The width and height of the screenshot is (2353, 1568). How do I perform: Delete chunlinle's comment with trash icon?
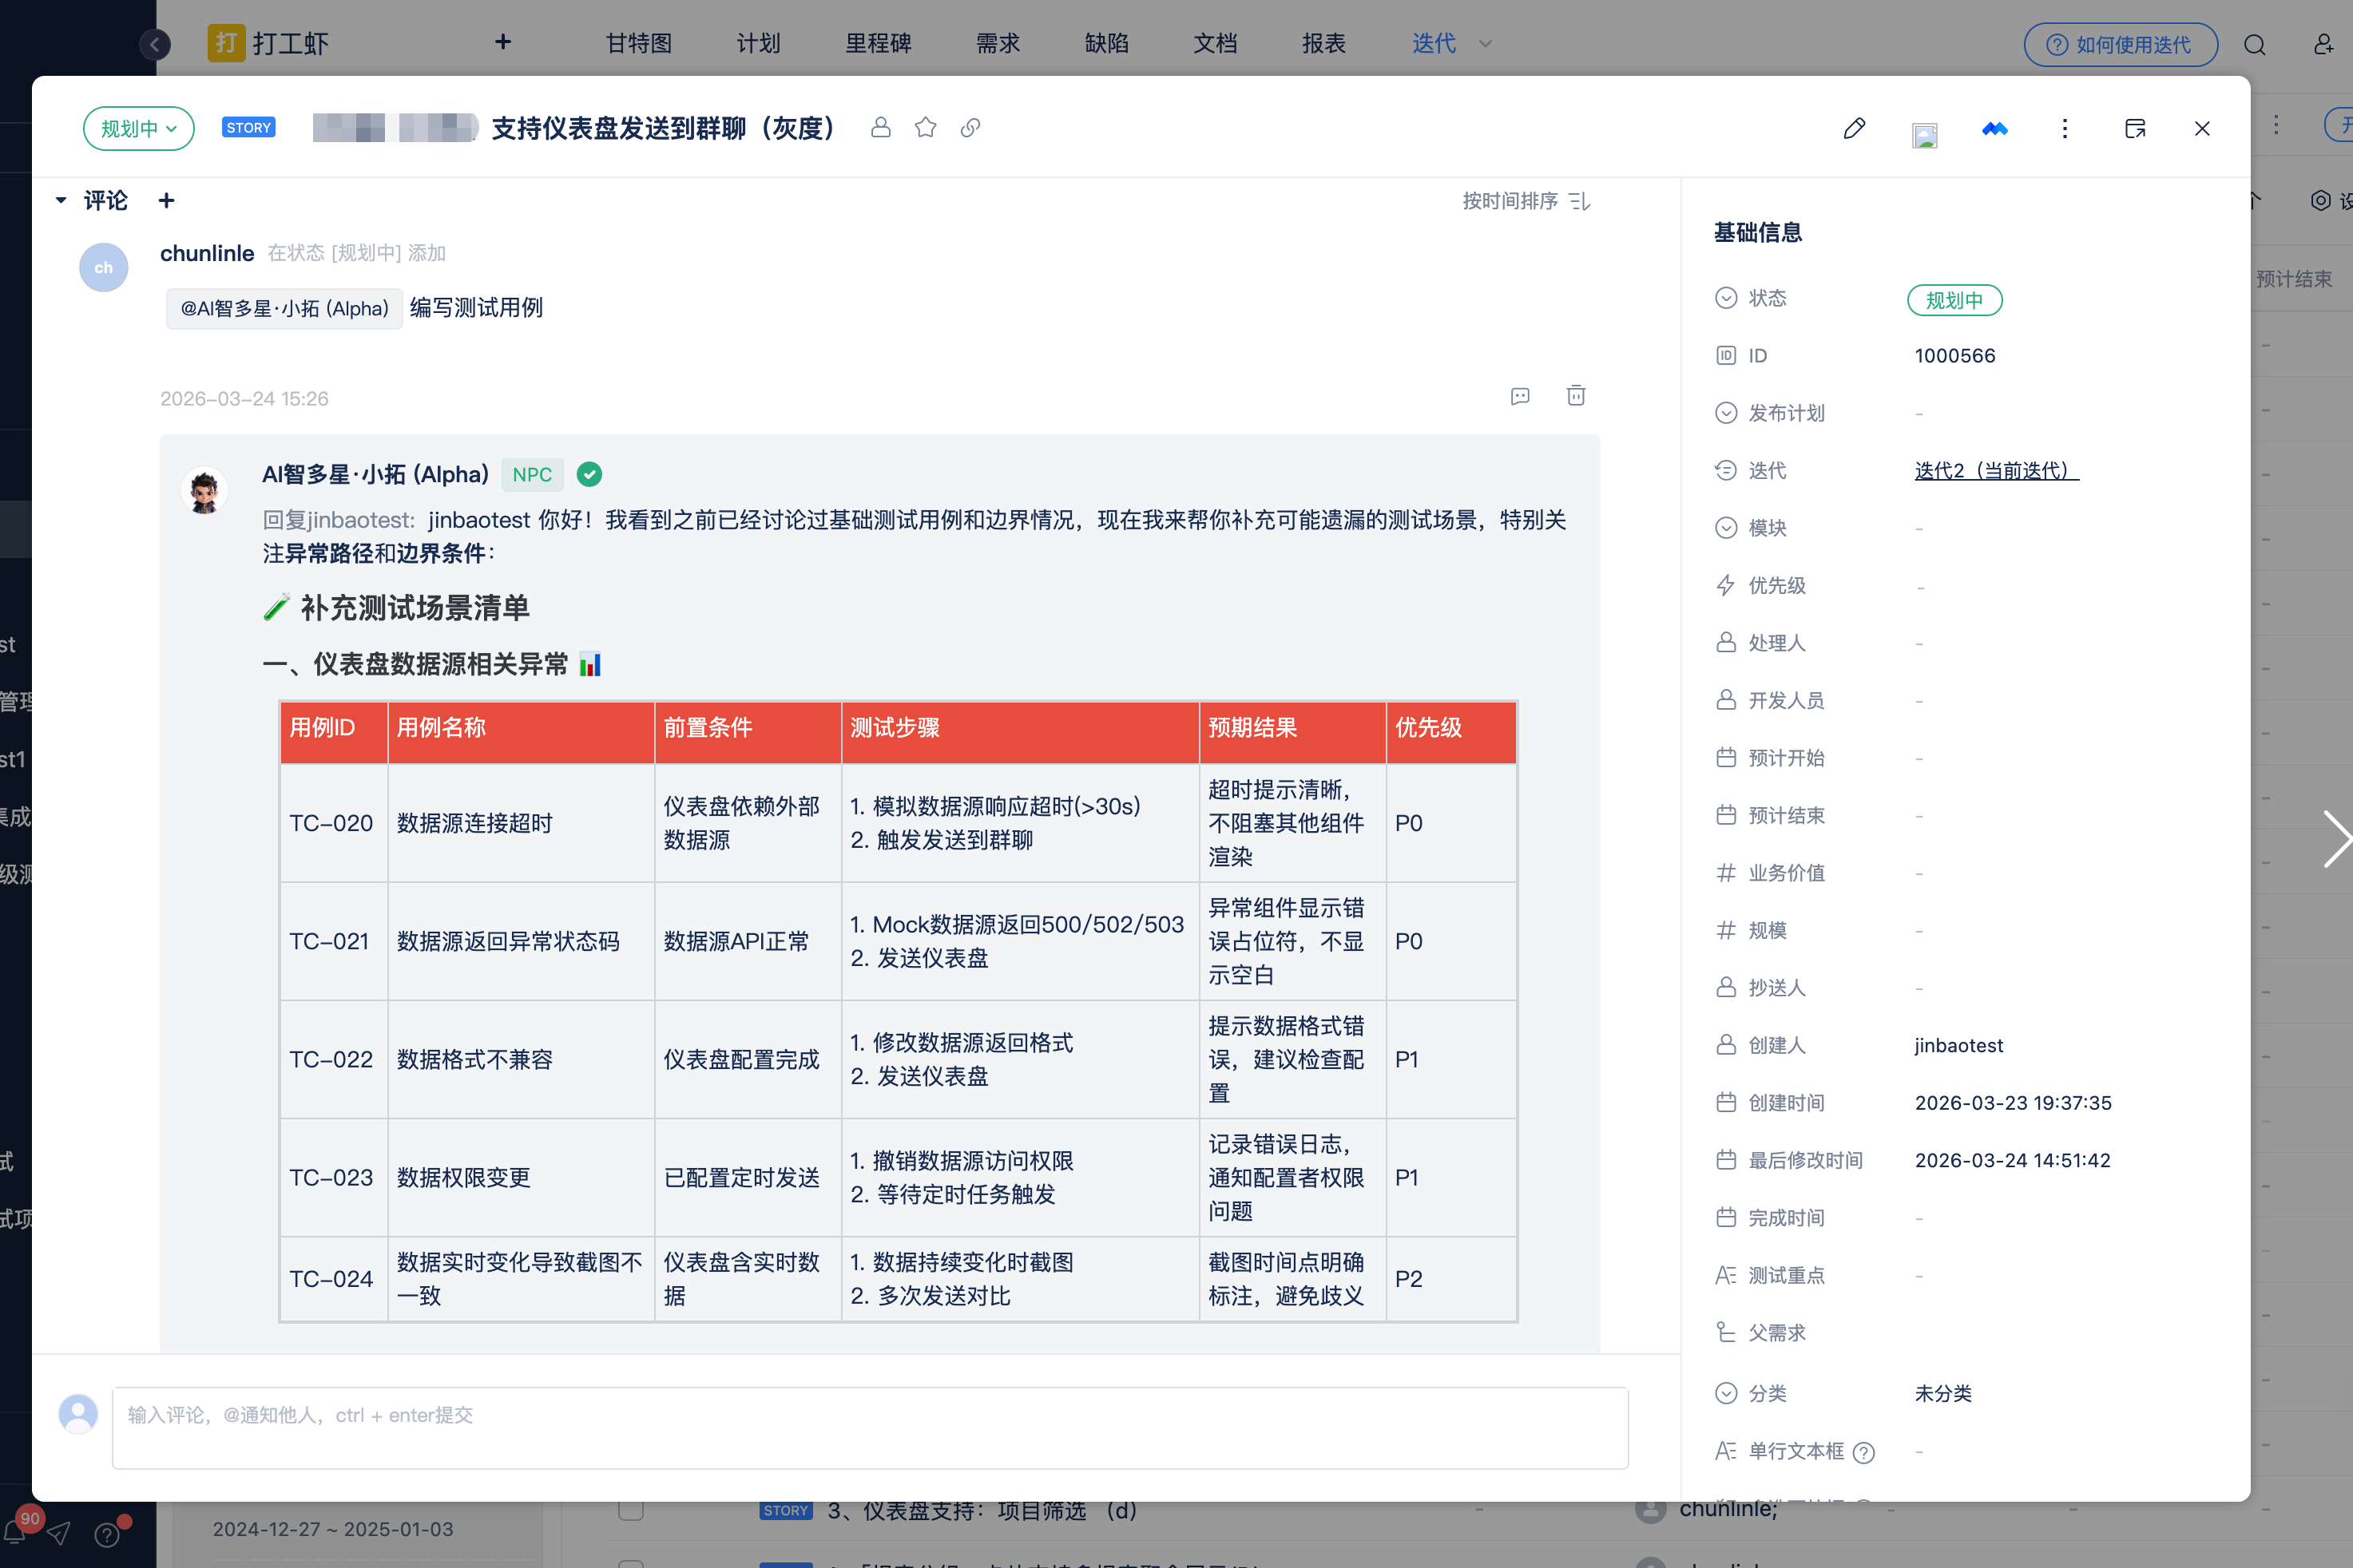1576,396
